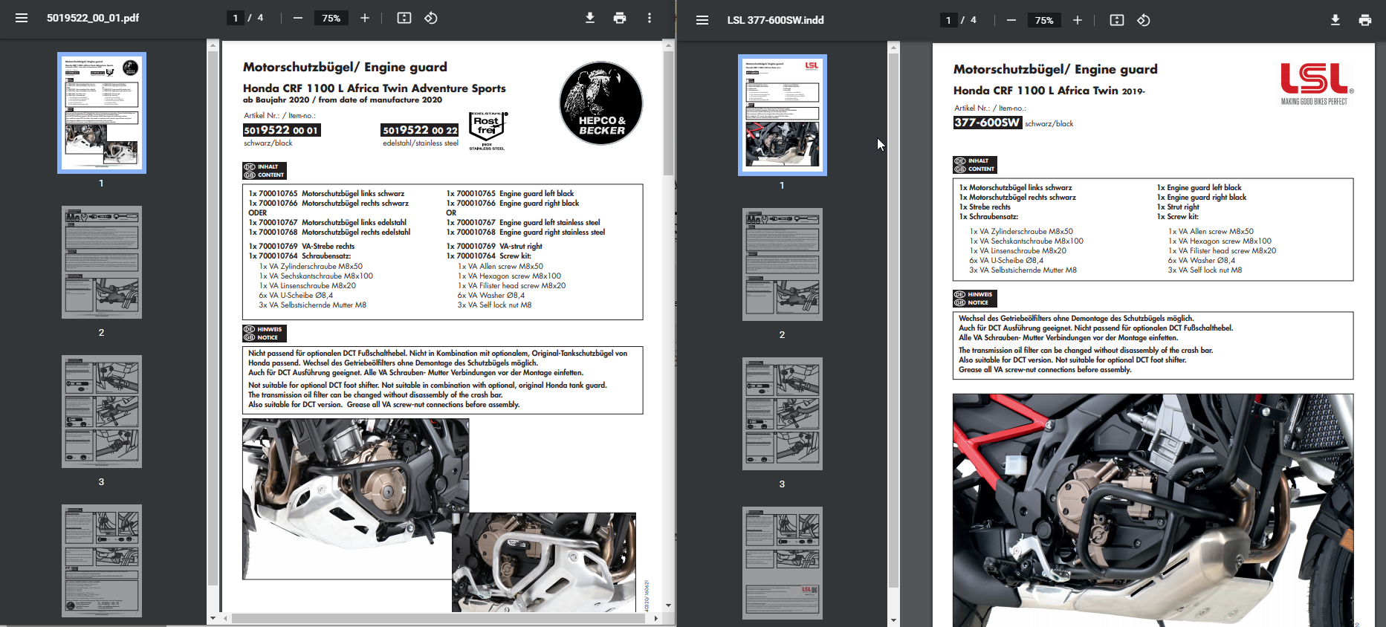Screen dimensions: 1386x627
Task: Download the LSL 377-600SW.indd document
Action: (x=1335, y=20)
